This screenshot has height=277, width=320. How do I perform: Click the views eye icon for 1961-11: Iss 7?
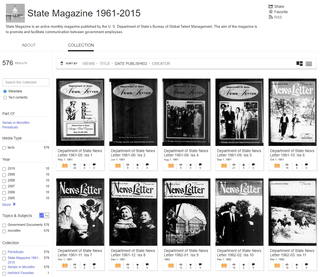[x=75, y=265]
